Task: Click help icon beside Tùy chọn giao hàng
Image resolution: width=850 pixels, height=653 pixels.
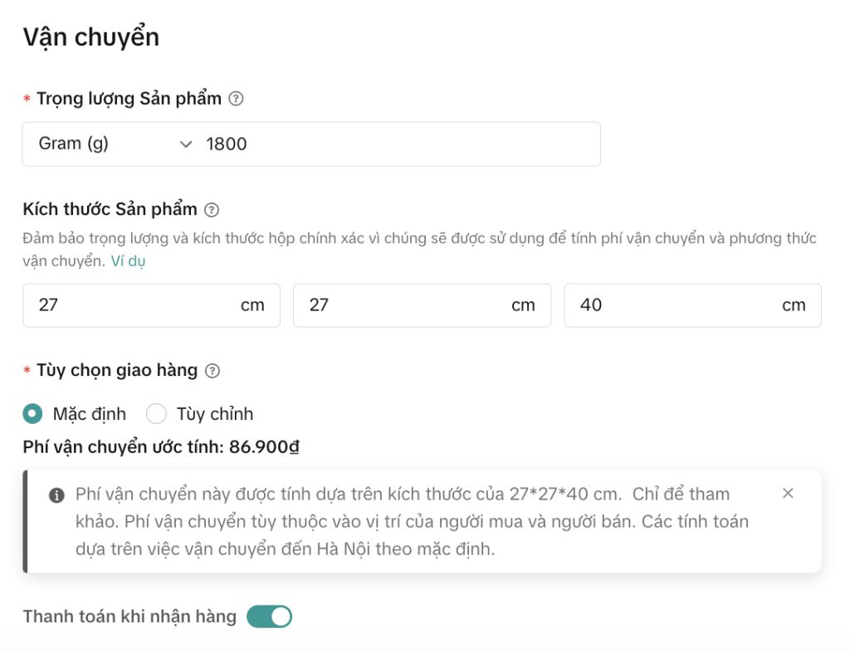Action: 212,371
